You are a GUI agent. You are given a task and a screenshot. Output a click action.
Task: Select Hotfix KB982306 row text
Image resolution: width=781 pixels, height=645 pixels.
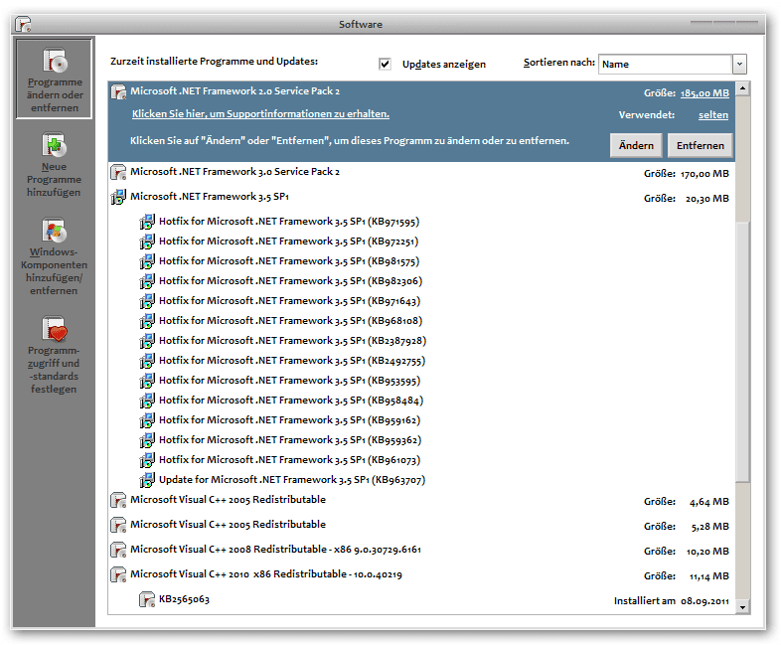pyautogui.click(x=290, y=281)
